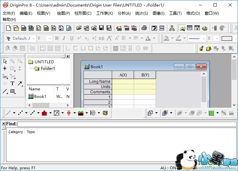
Task: Toggle Italic formatting
Action: click(x=64, y=38)
